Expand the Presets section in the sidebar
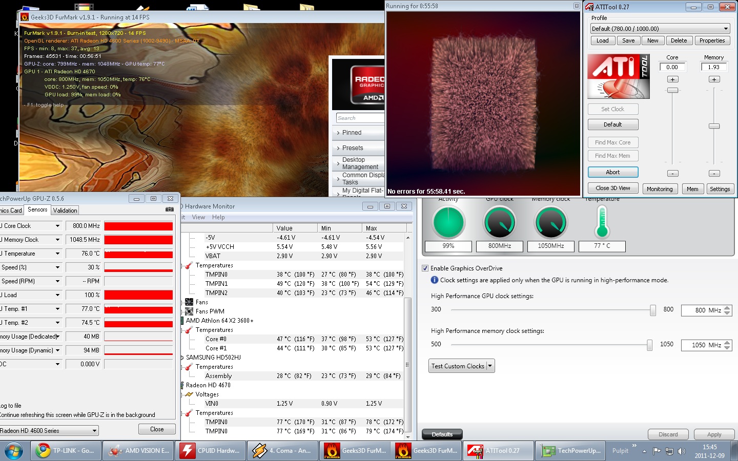The width and height of the screenshot is (738, 461). click(353, 148)
